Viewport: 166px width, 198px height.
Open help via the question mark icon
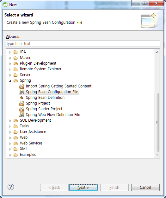click(x=11, y=187)
